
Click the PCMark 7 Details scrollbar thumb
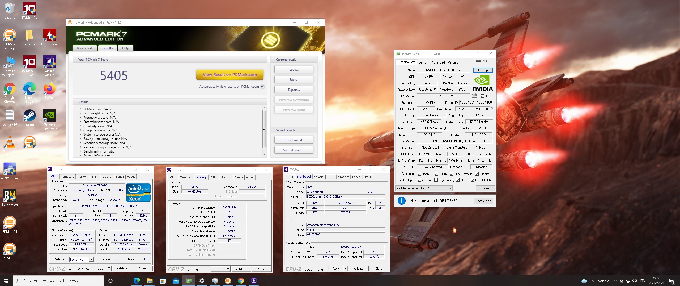[264, 129]
